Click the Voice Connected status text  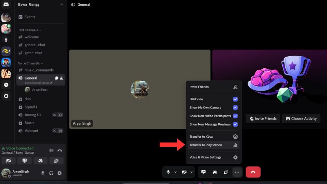pos(19,148)
